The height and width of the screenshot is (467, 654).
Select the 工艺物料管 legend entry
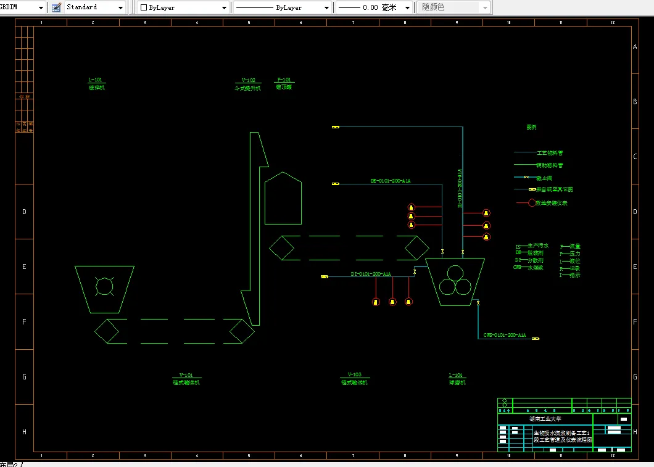(550, 153)
